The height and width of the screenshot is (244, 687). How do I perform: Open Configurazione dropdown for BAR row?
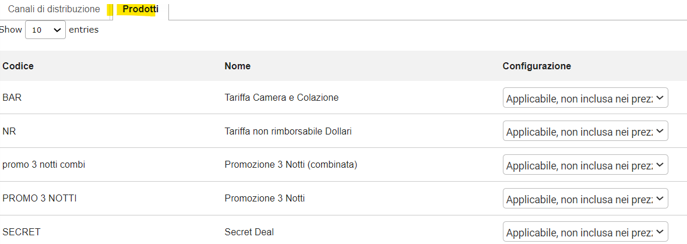[x=585, y=98]
